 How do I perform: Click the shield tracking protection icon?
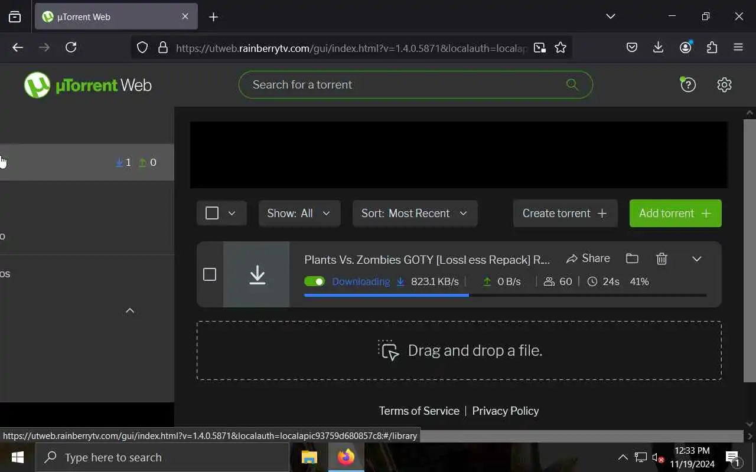142,48
